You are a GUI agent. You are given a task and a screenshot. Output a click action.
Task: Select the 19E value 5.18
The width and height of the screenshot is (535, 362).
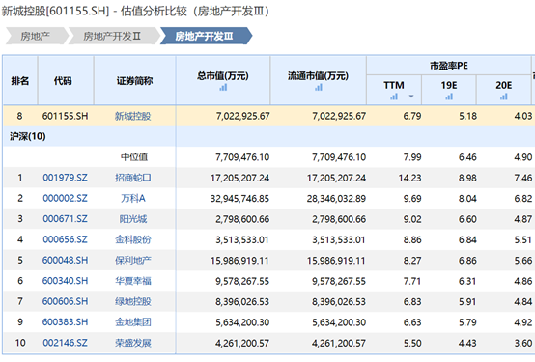coord(467,116)
